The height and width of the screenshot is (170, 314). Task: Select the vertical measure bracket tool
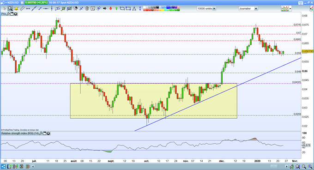[x=140, y=9]
